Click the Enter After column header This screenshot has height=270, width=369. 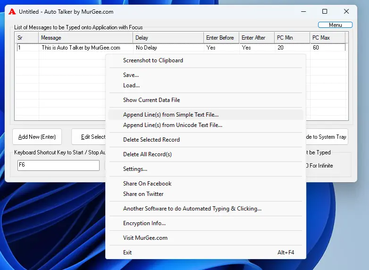pos(257,38)
